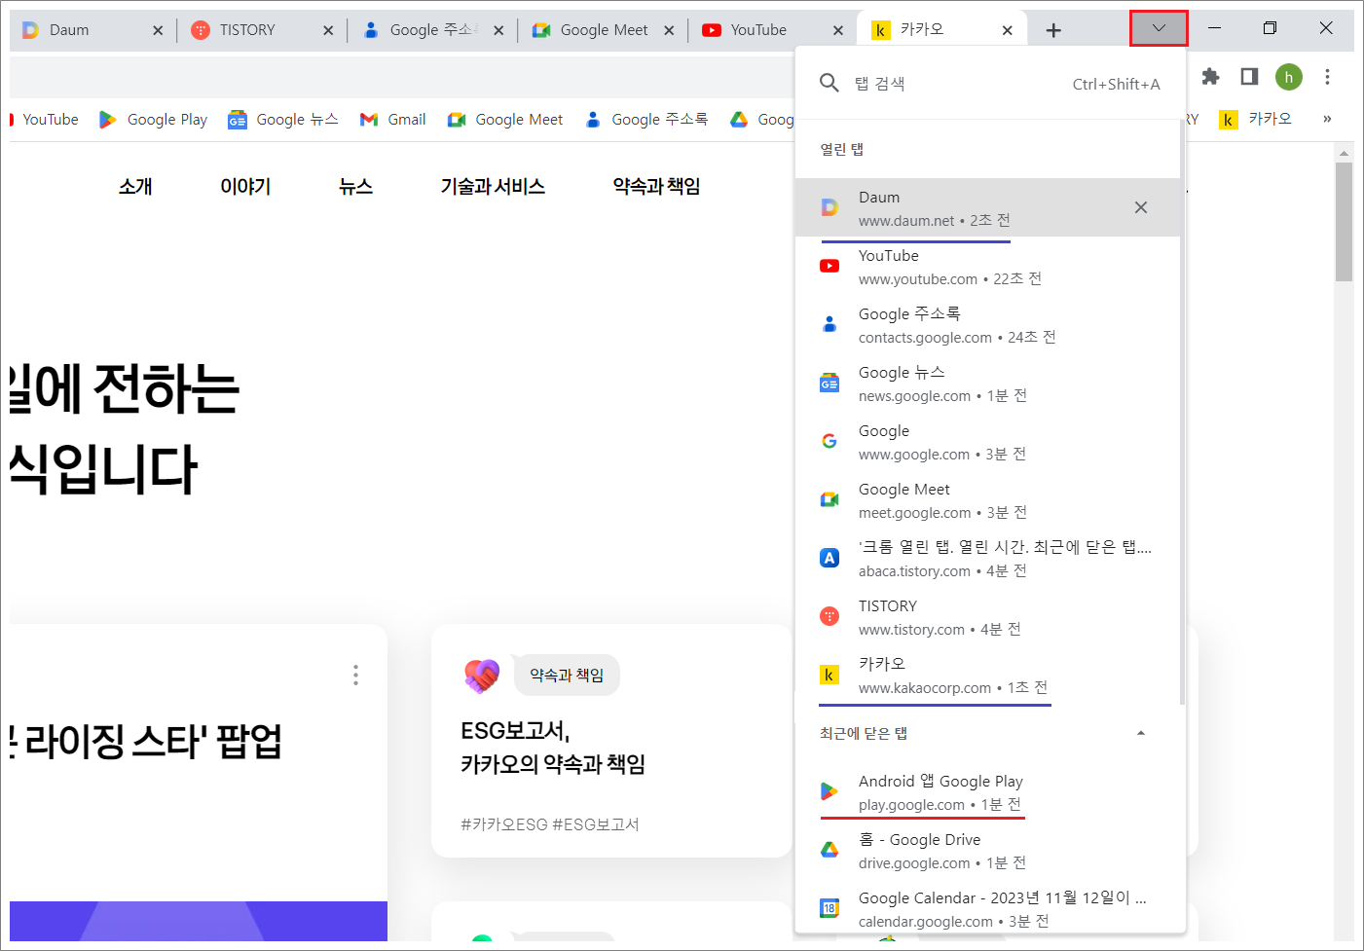
Task: Select the TISTORY entry in tab list
Action: tap(987, 616)
